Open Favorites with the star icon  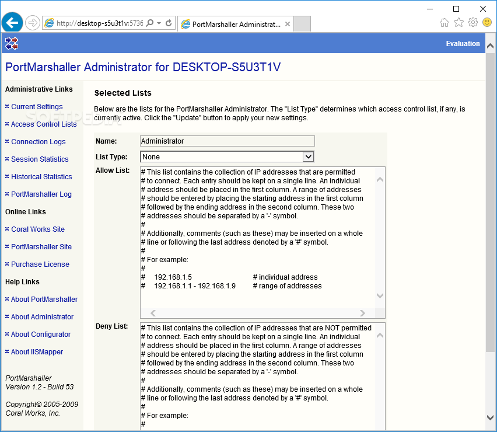click(x=459, y=23)
